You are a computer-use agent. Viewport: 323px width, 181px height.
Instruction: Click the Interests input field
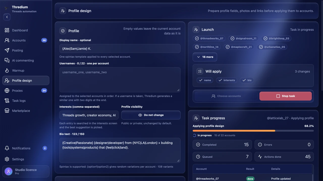tap(89, 115)
